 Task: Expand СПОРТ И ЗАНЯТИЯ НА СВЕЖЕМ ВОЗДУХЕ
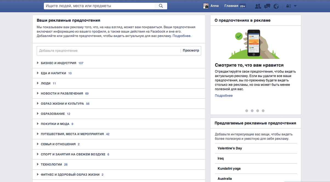coord(119,154)
